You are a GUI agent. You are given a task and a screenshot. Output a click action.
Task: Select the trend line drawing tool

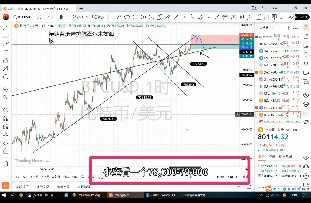pos(6,27)
